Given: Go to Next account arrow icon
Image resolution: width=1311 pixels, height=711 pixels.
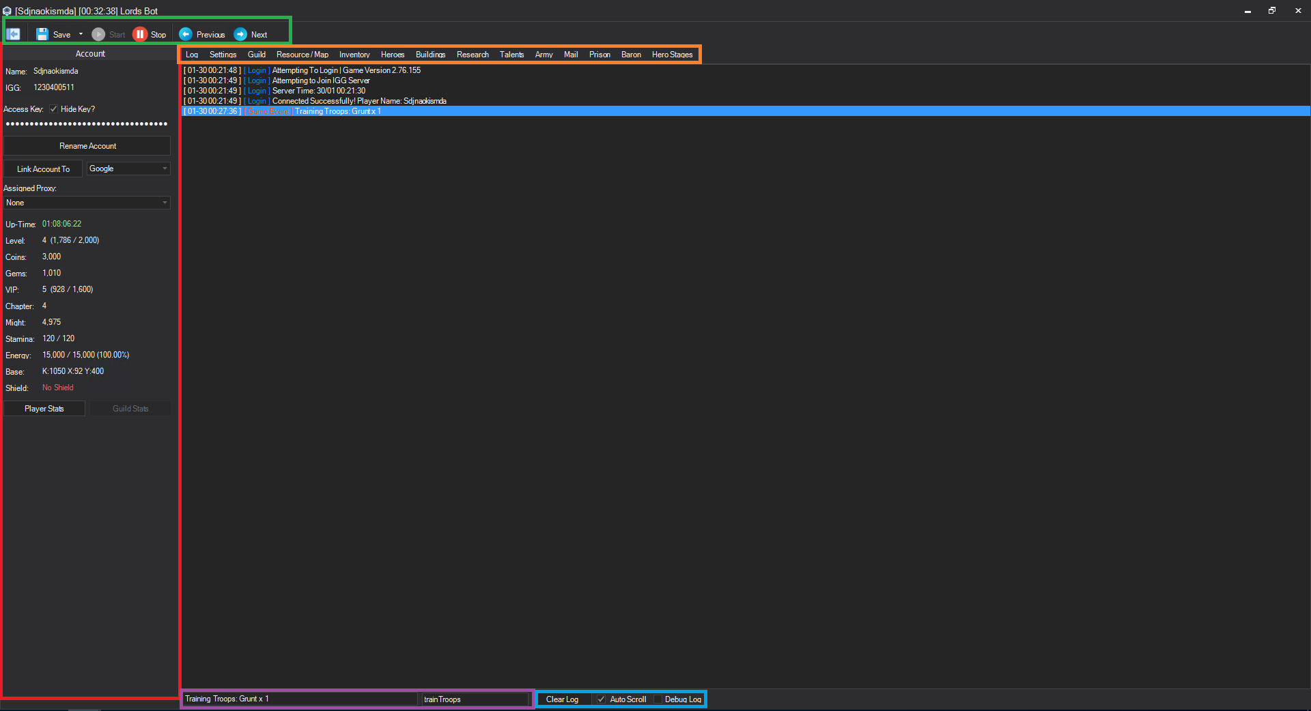Looking at the screenshot, I should [x=240, y=34].
